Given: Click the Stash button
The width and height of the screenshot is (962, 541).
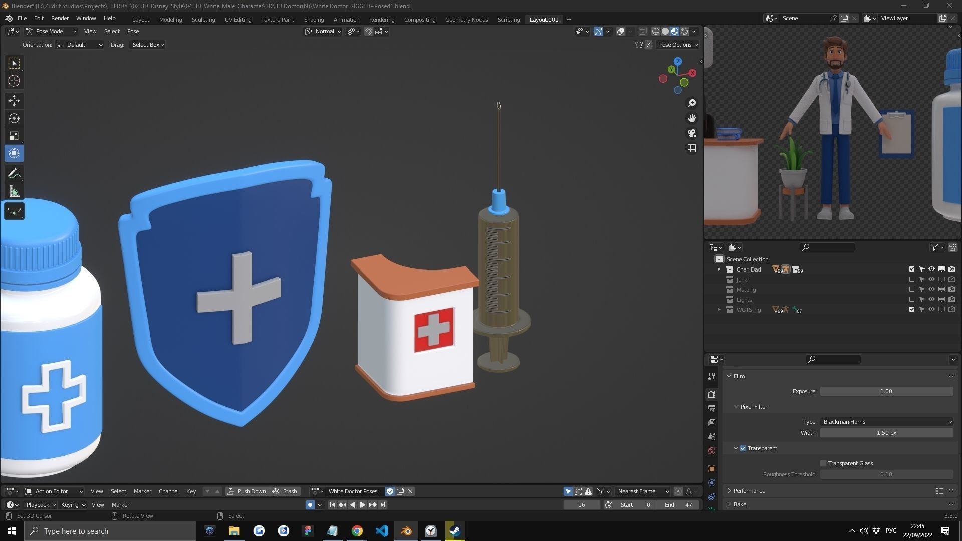Looking at the screenshot, I should [285, 491].
